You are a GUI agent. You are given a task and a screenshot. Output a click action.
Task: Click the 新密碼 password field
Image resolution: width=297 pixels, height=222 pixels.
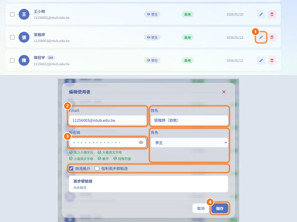click(107, 143)
